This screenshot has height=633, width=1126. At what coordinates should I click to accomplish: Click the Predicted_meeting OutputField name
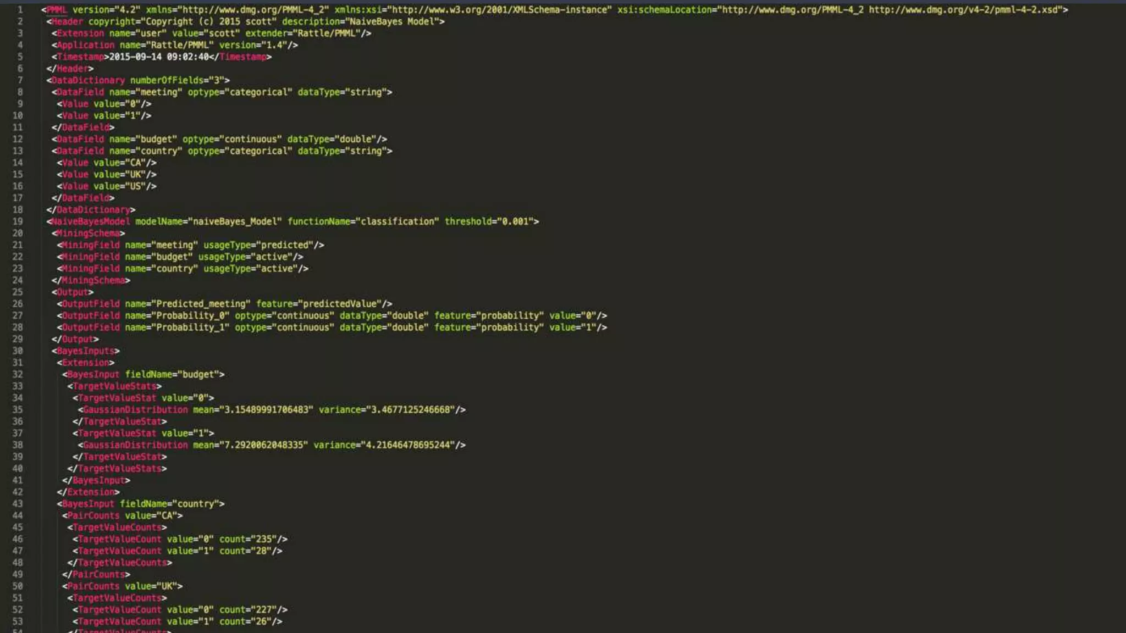[x=201, y=304]
